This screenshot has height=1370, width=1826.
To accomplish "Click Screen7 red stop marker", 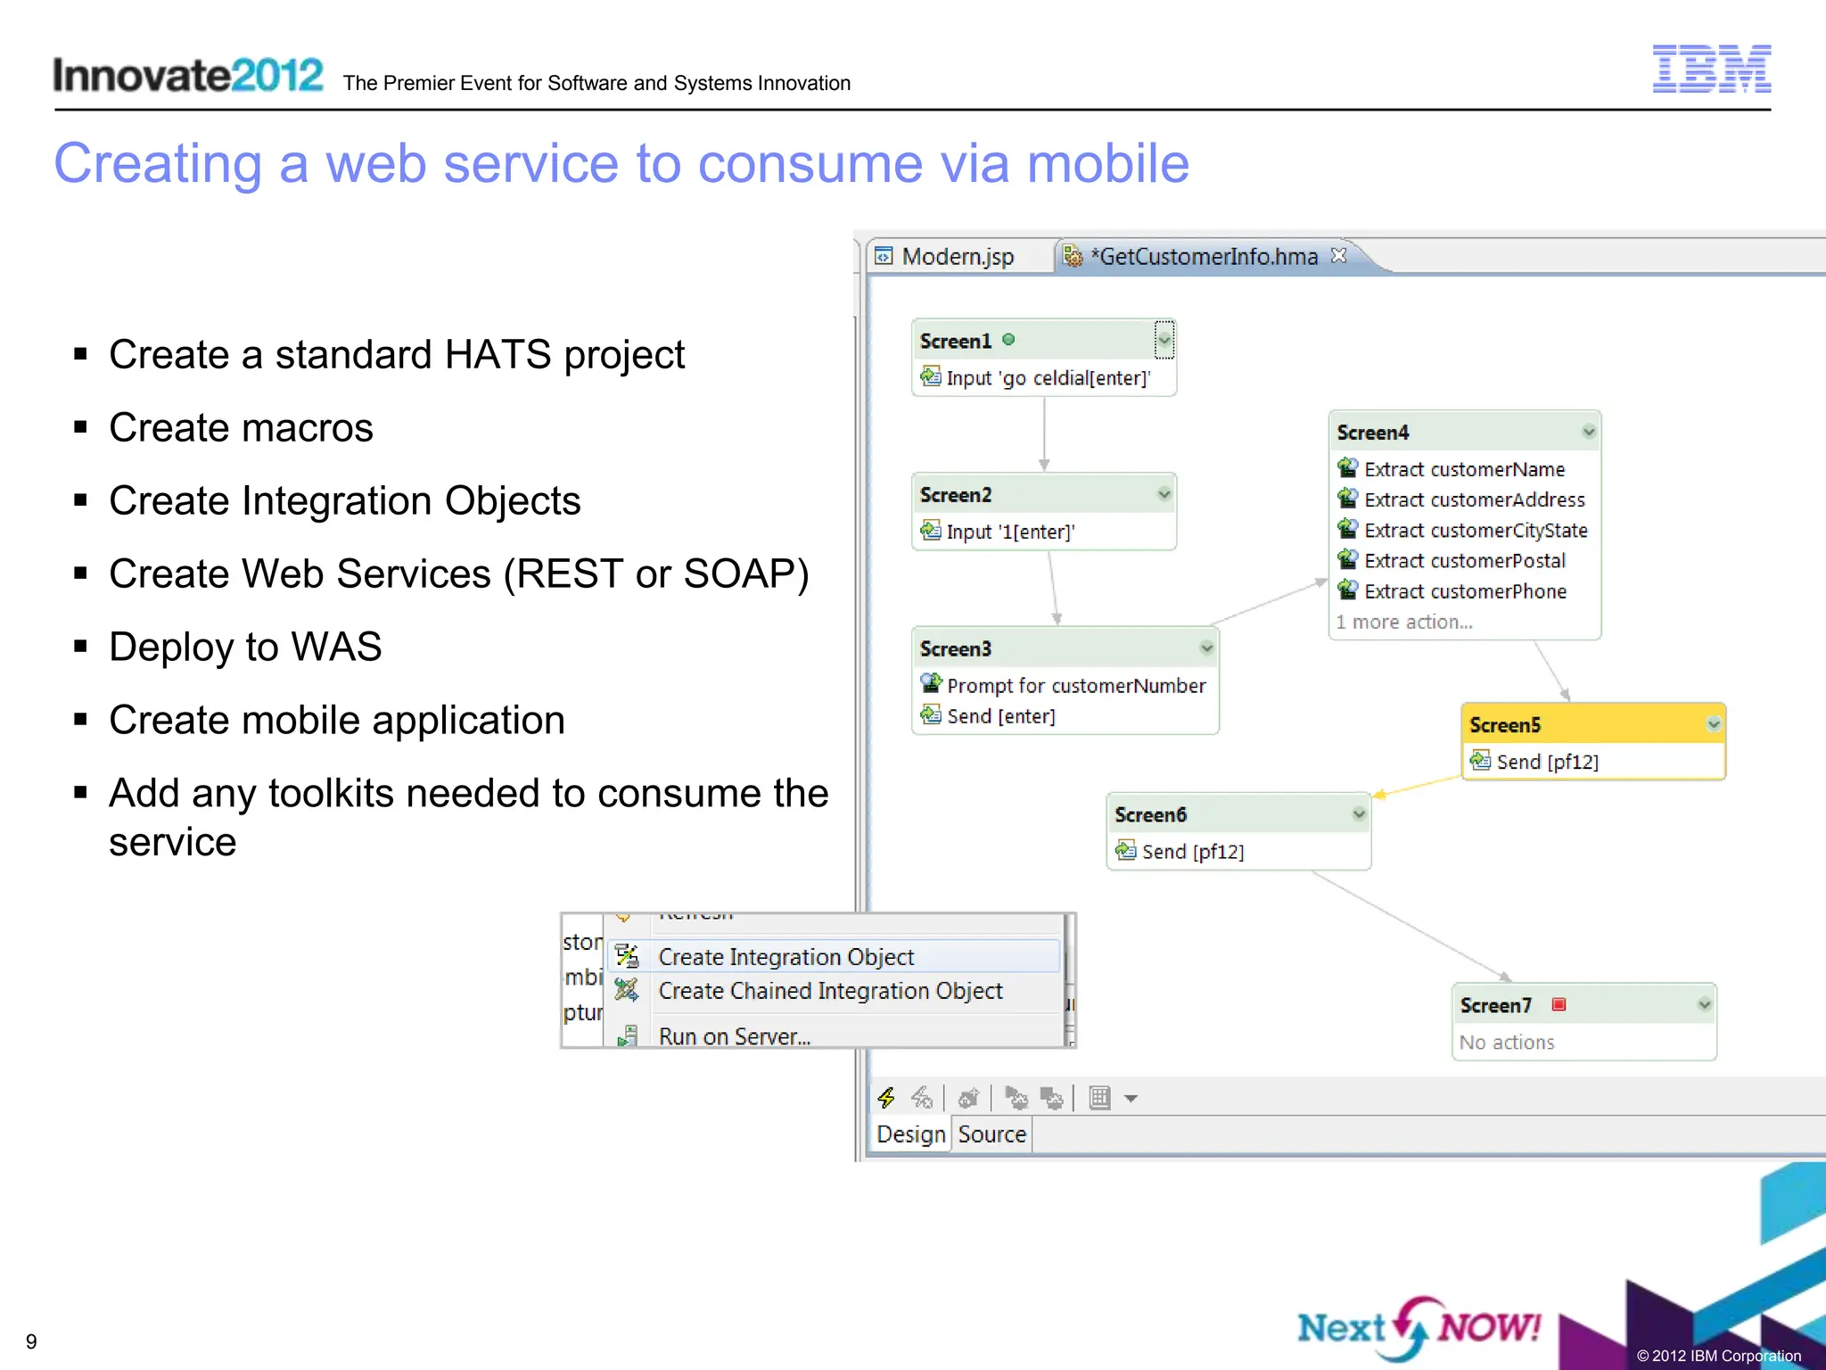I will tap(1559, 1004).
